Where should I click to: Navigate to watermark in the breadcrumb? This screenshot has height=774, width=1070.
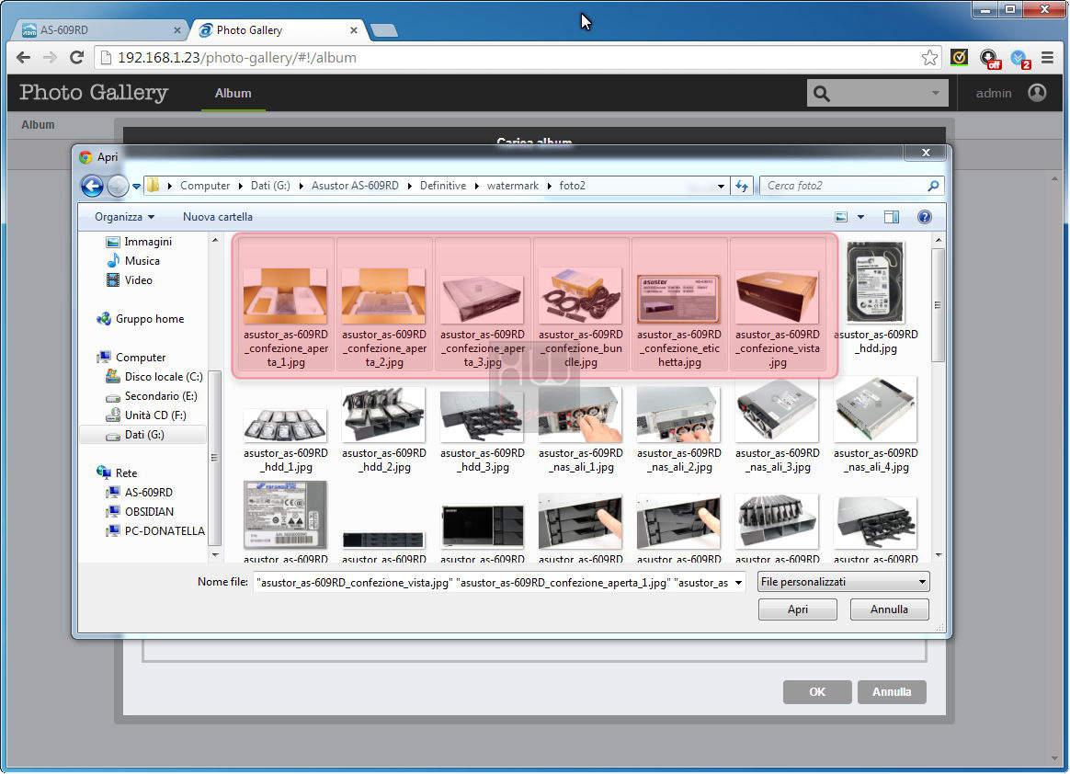point(513,186)
